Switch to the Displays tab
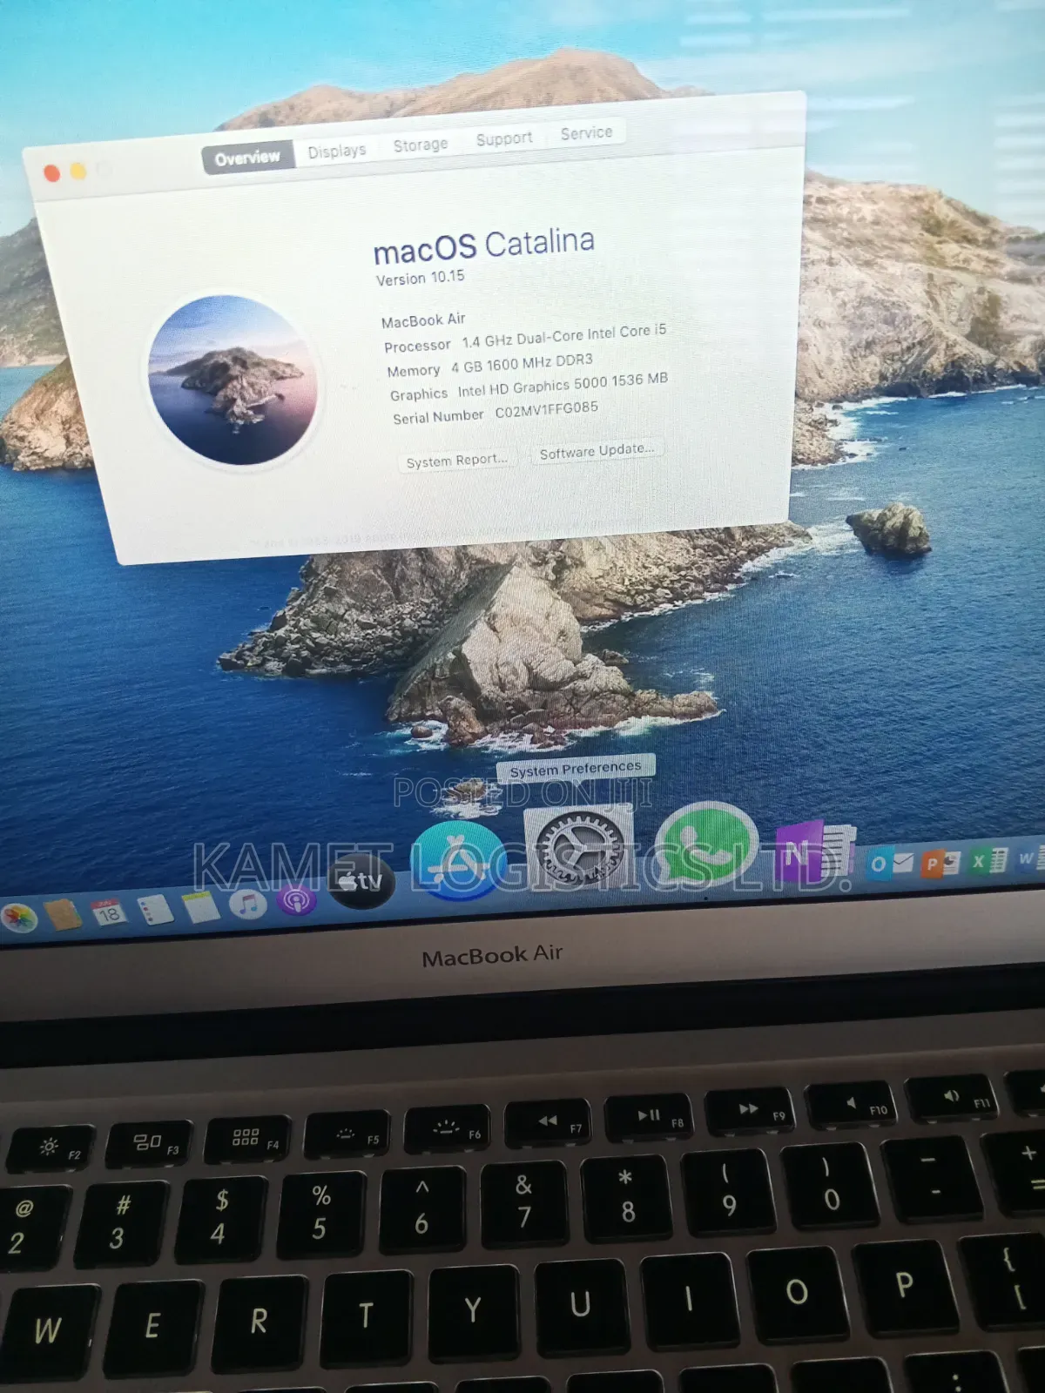 pos(336,151)
